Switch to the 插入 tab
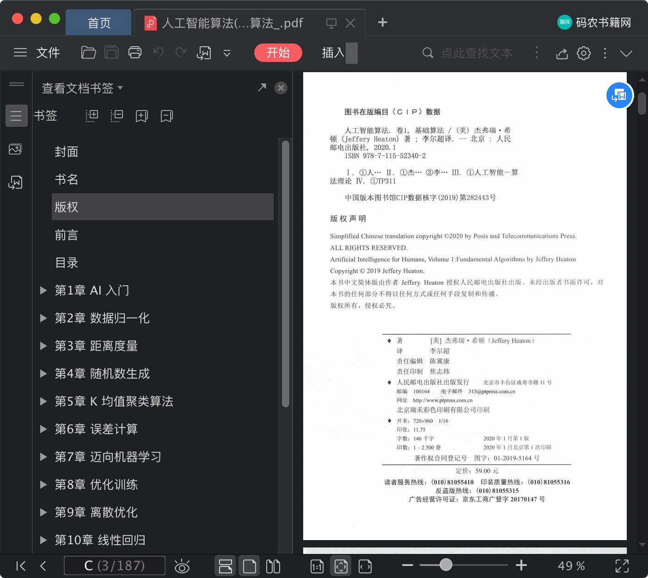 333,53
